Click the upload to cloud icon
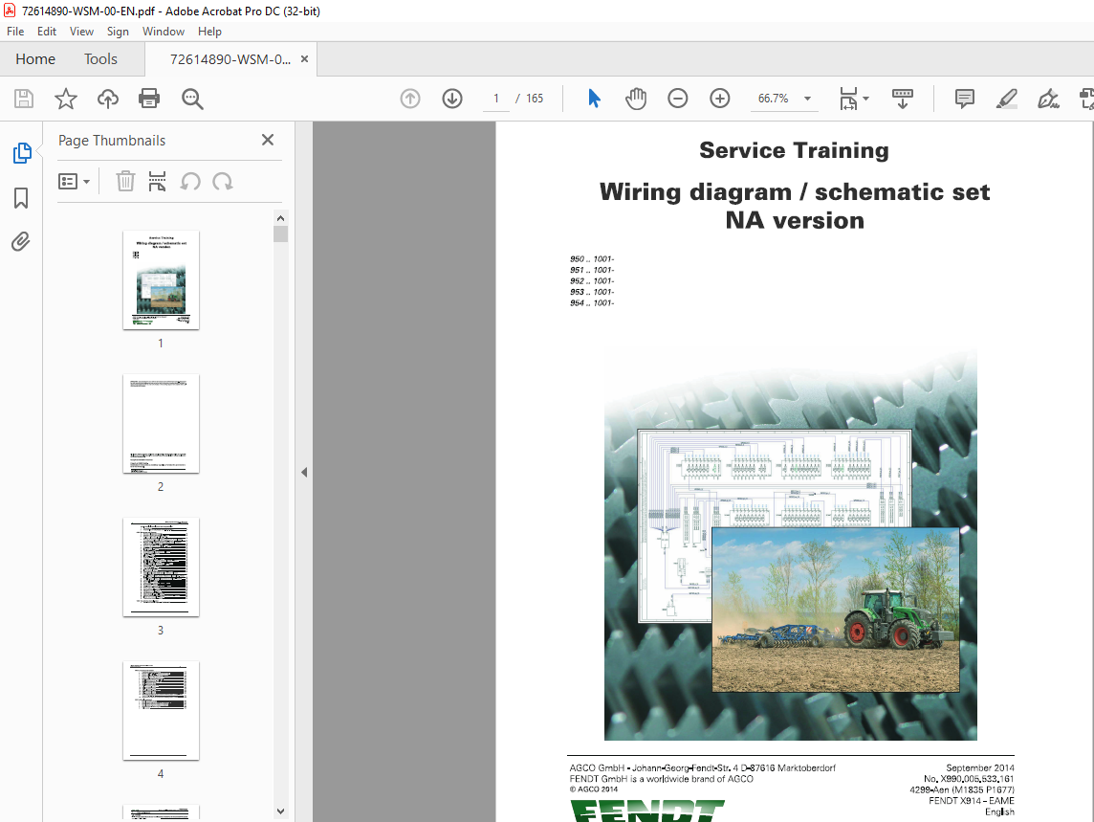The width and height of the screenshot is (1094, 822). (107, 99)
